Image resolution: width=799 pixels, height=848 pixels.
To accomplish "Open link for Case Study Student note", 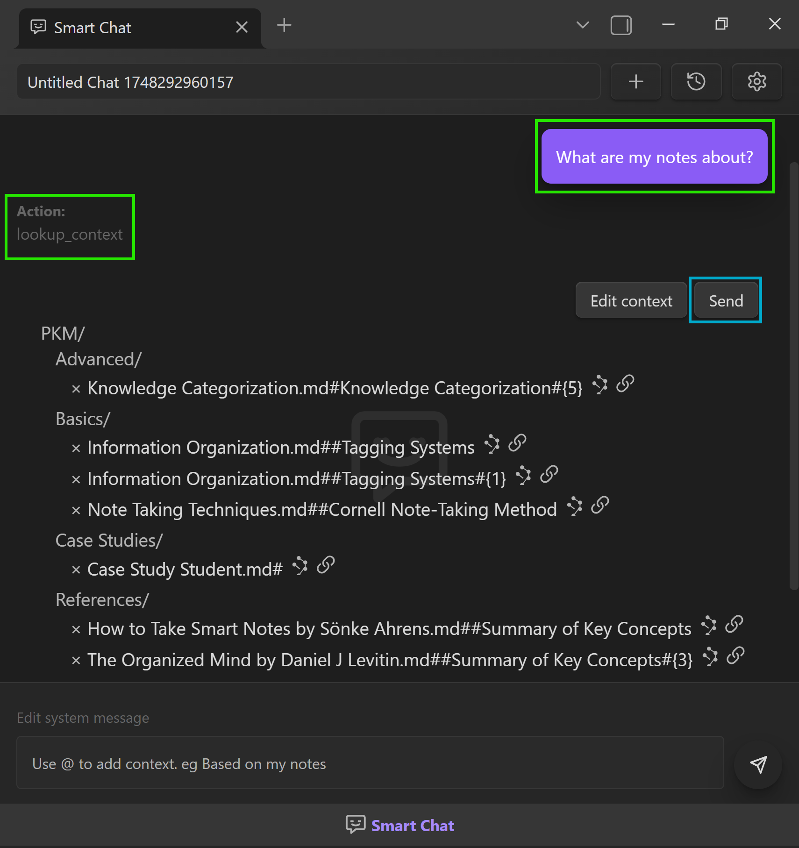I will pyautogui.click(x=326, y=566).
